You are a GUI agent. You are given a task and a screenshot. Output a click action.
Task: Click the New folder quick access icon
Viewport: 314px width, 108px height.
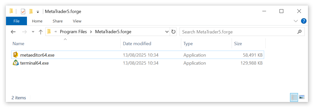point(31,11)
